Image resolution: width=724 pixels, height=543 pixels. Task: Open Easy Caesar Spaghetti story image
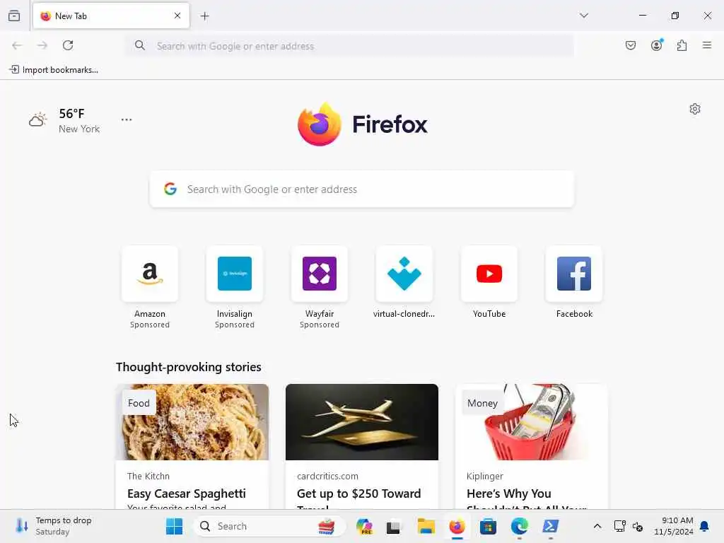192,422
